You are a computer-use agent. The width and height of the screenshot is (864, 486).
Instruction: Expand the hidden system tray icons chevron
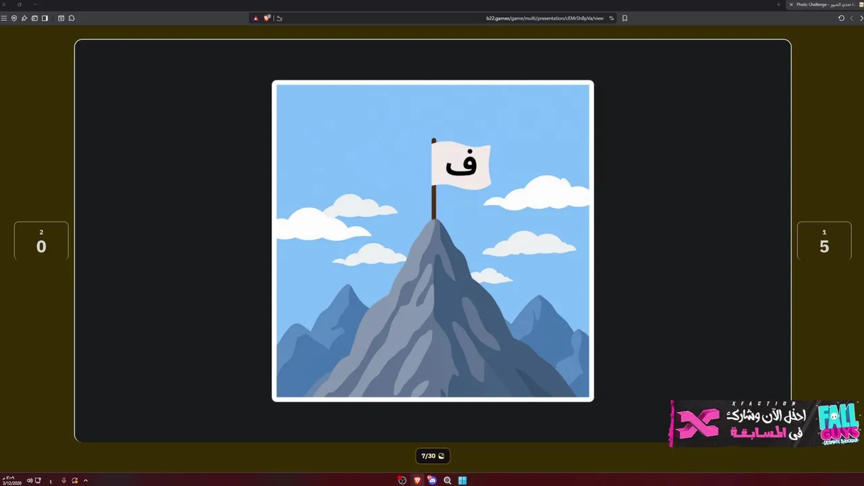click(x=86, y=481)
